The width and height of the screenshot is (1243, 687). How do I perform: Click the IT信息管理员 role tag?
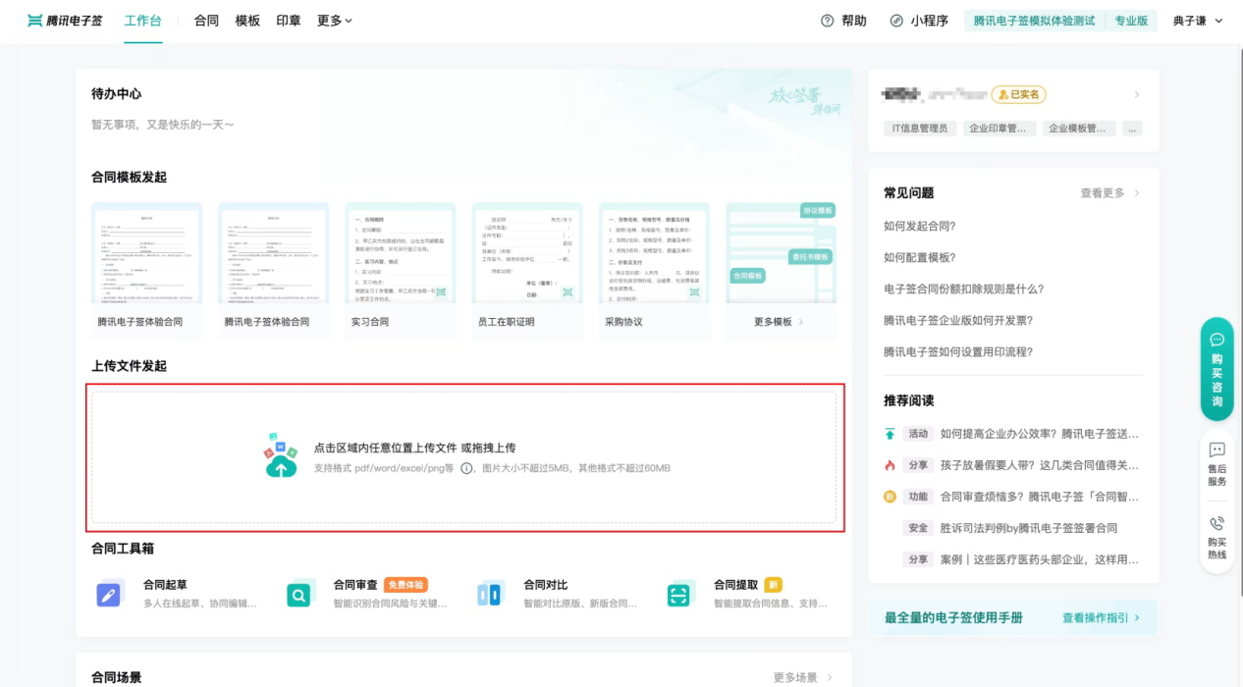click(x=919, y=129)
